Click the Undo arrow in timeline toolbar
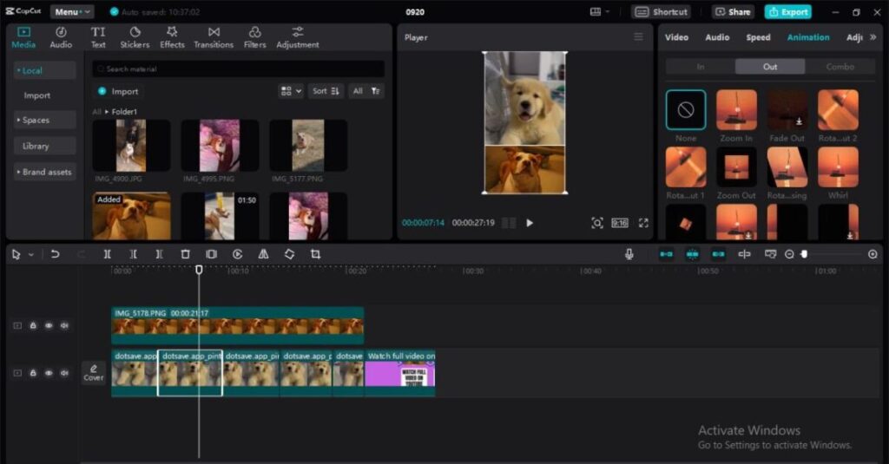 [55, 254]
